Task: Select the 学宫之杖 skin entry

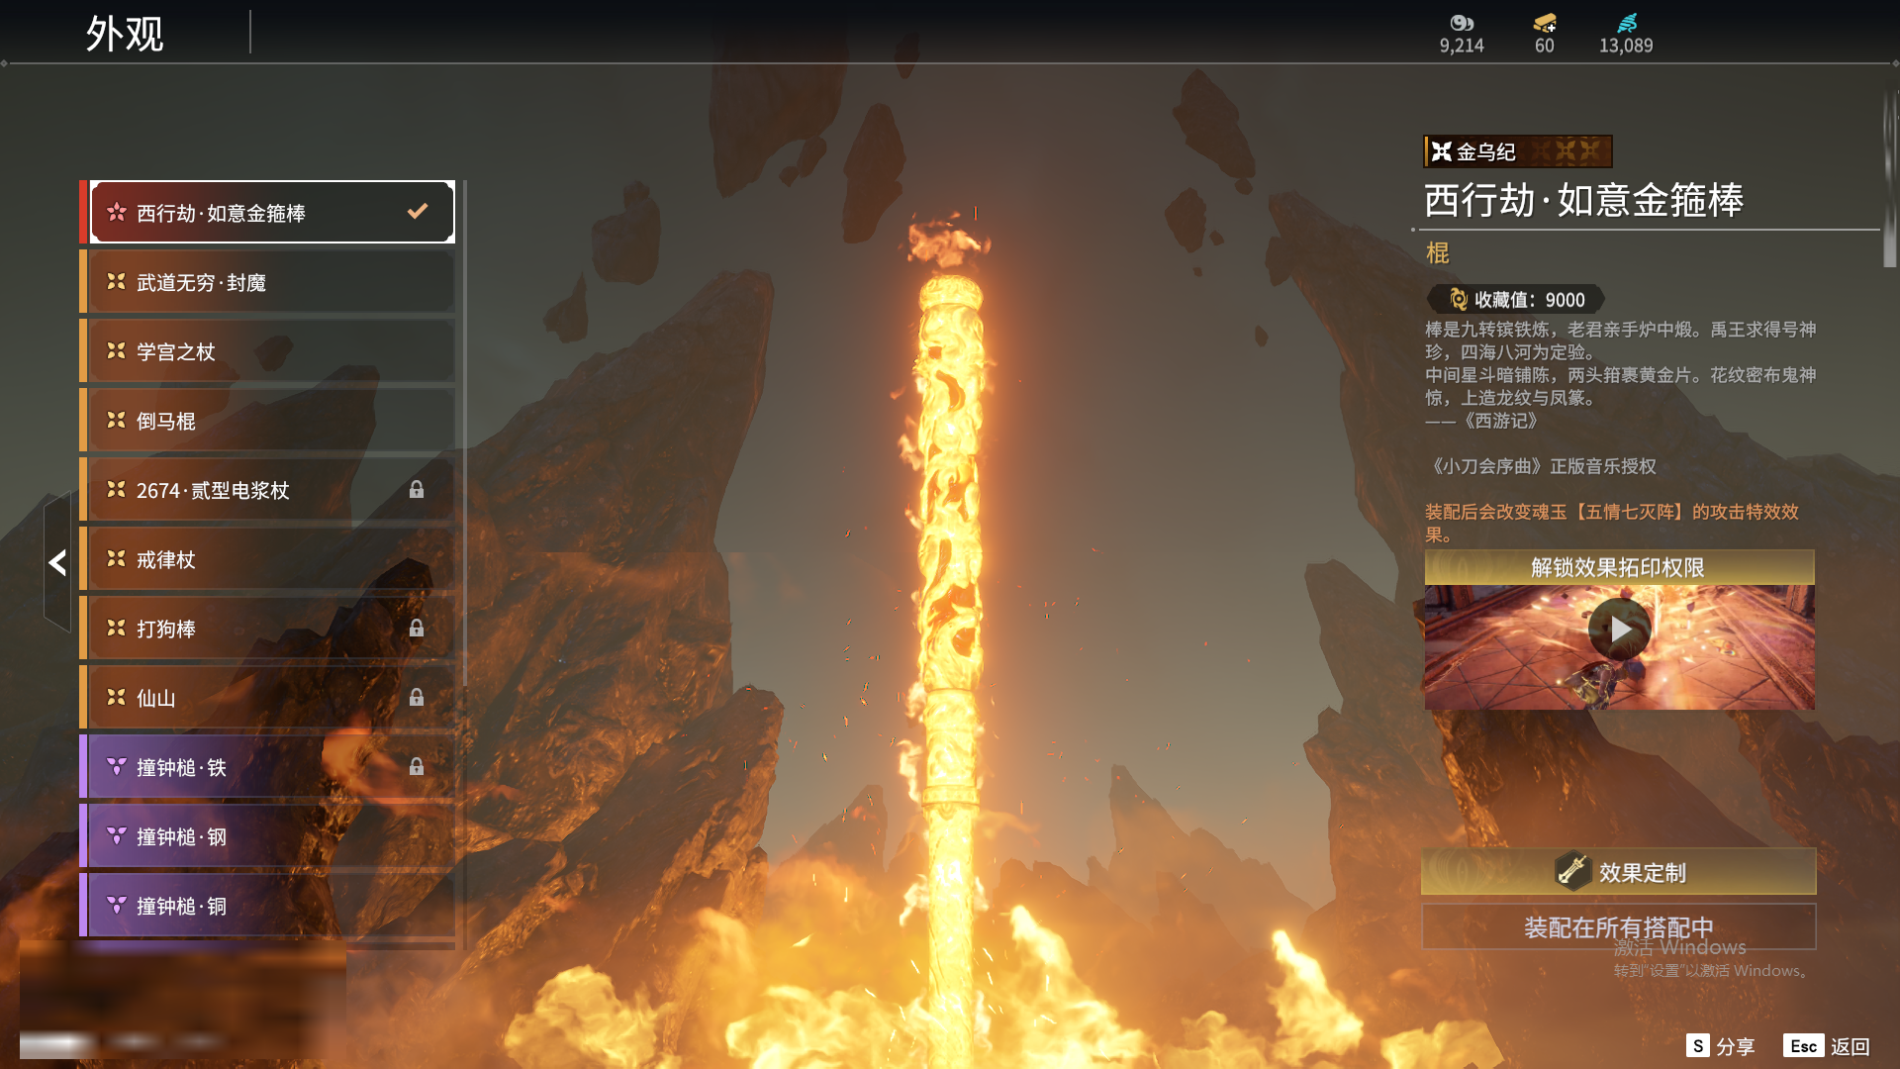Action: pyautogui.click(x=267, y=351)
